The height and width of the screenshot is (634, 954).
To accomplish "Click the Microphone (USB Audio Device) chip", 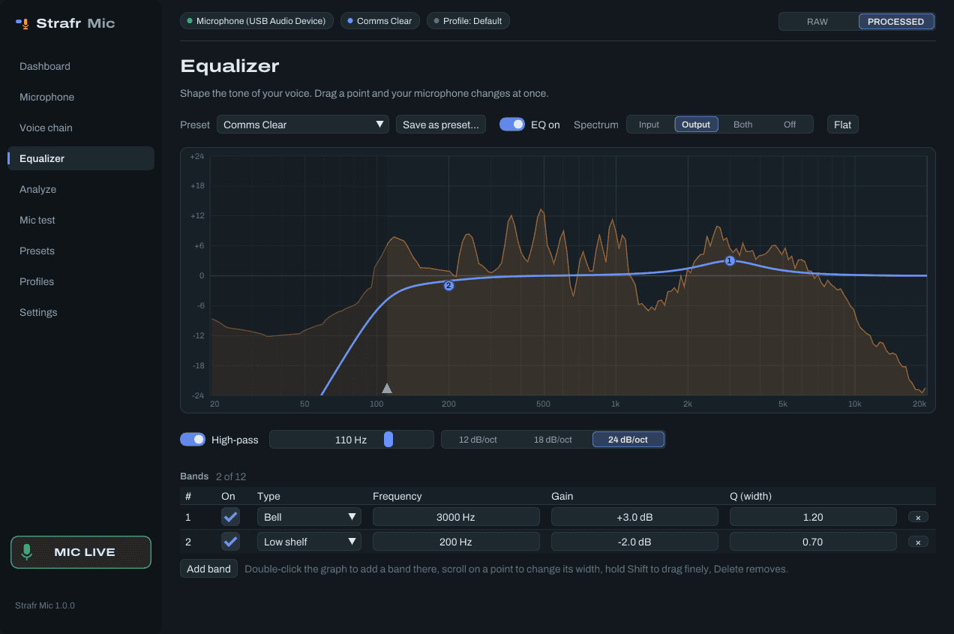I will point(257,21).
